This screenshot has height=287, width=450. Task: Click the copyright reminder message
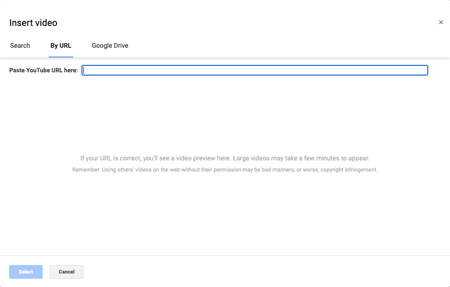click(225, 169)
